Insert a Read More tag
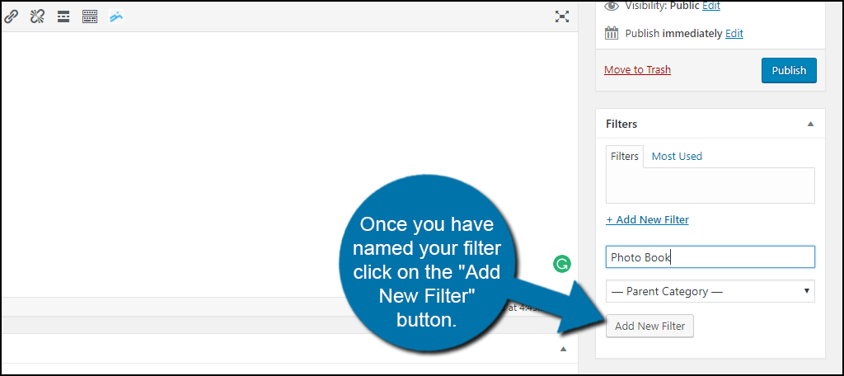 (x=63, y=16)
